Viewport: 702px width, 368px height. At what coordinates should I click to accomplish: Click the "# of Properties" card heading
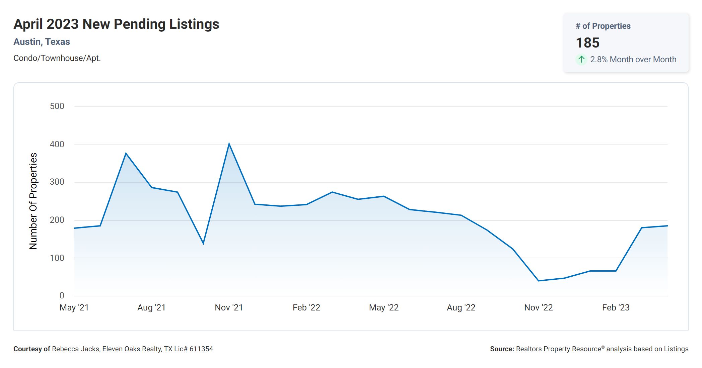603,26
